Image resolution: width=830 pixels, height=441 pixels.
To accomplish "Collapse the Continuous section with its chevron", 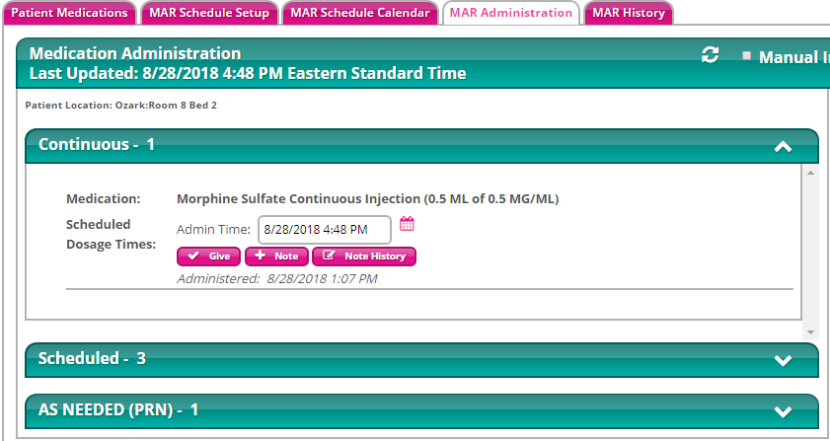I will 783,146.
